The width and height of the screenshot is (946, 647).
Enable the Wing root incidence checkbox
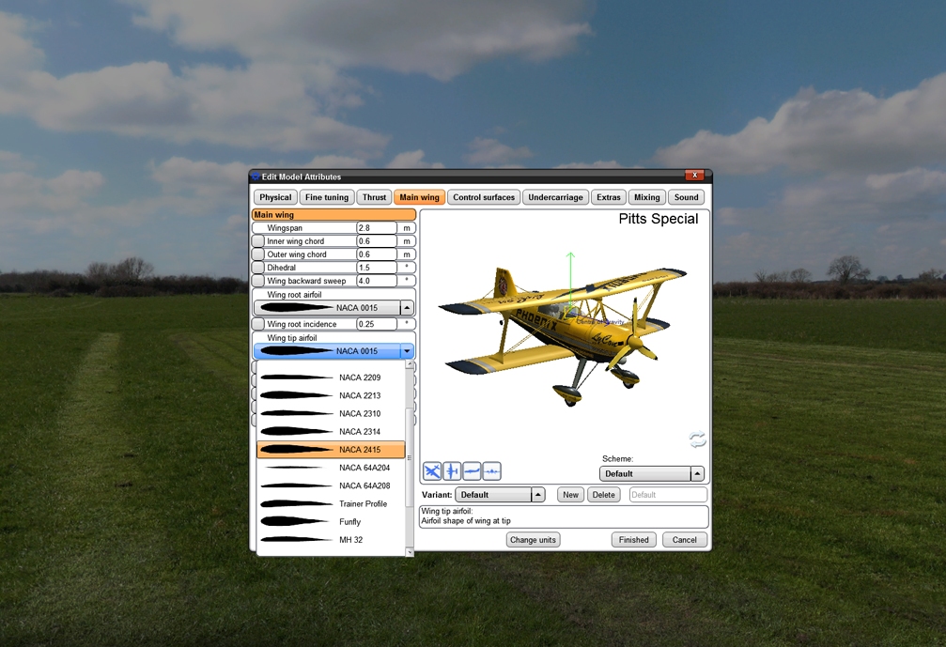tap(258, 324)
